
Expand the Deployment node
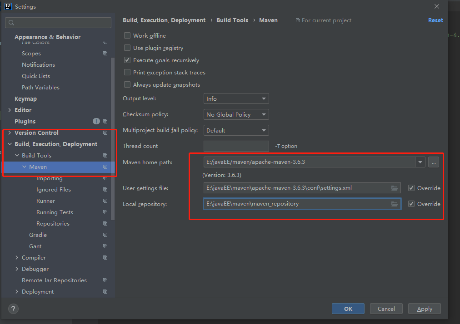click(x=17, y=291)
